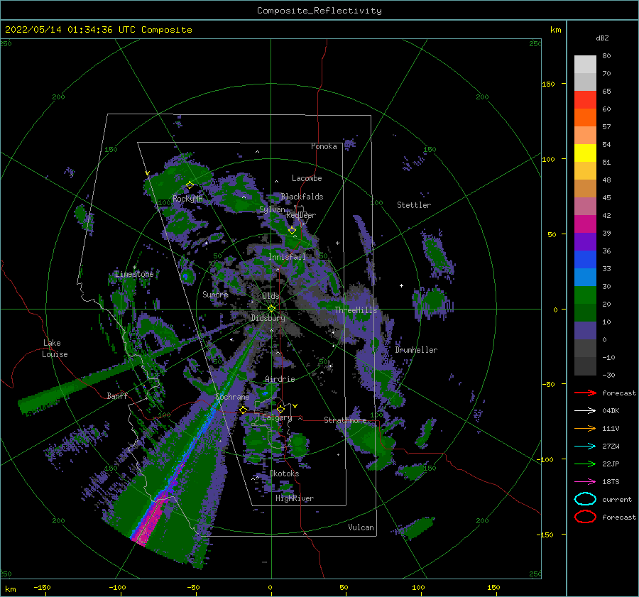639x597 pixels.
Task: Select the 20 dBZ green color swatch
Action: (585, 295)
